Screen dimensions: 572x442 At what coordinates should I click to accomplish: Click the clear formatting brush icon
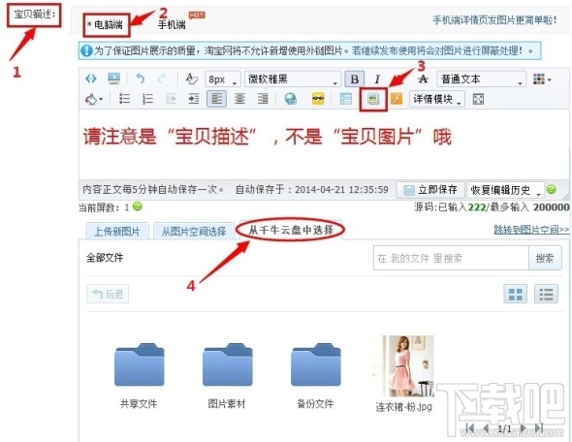(192, 79)
